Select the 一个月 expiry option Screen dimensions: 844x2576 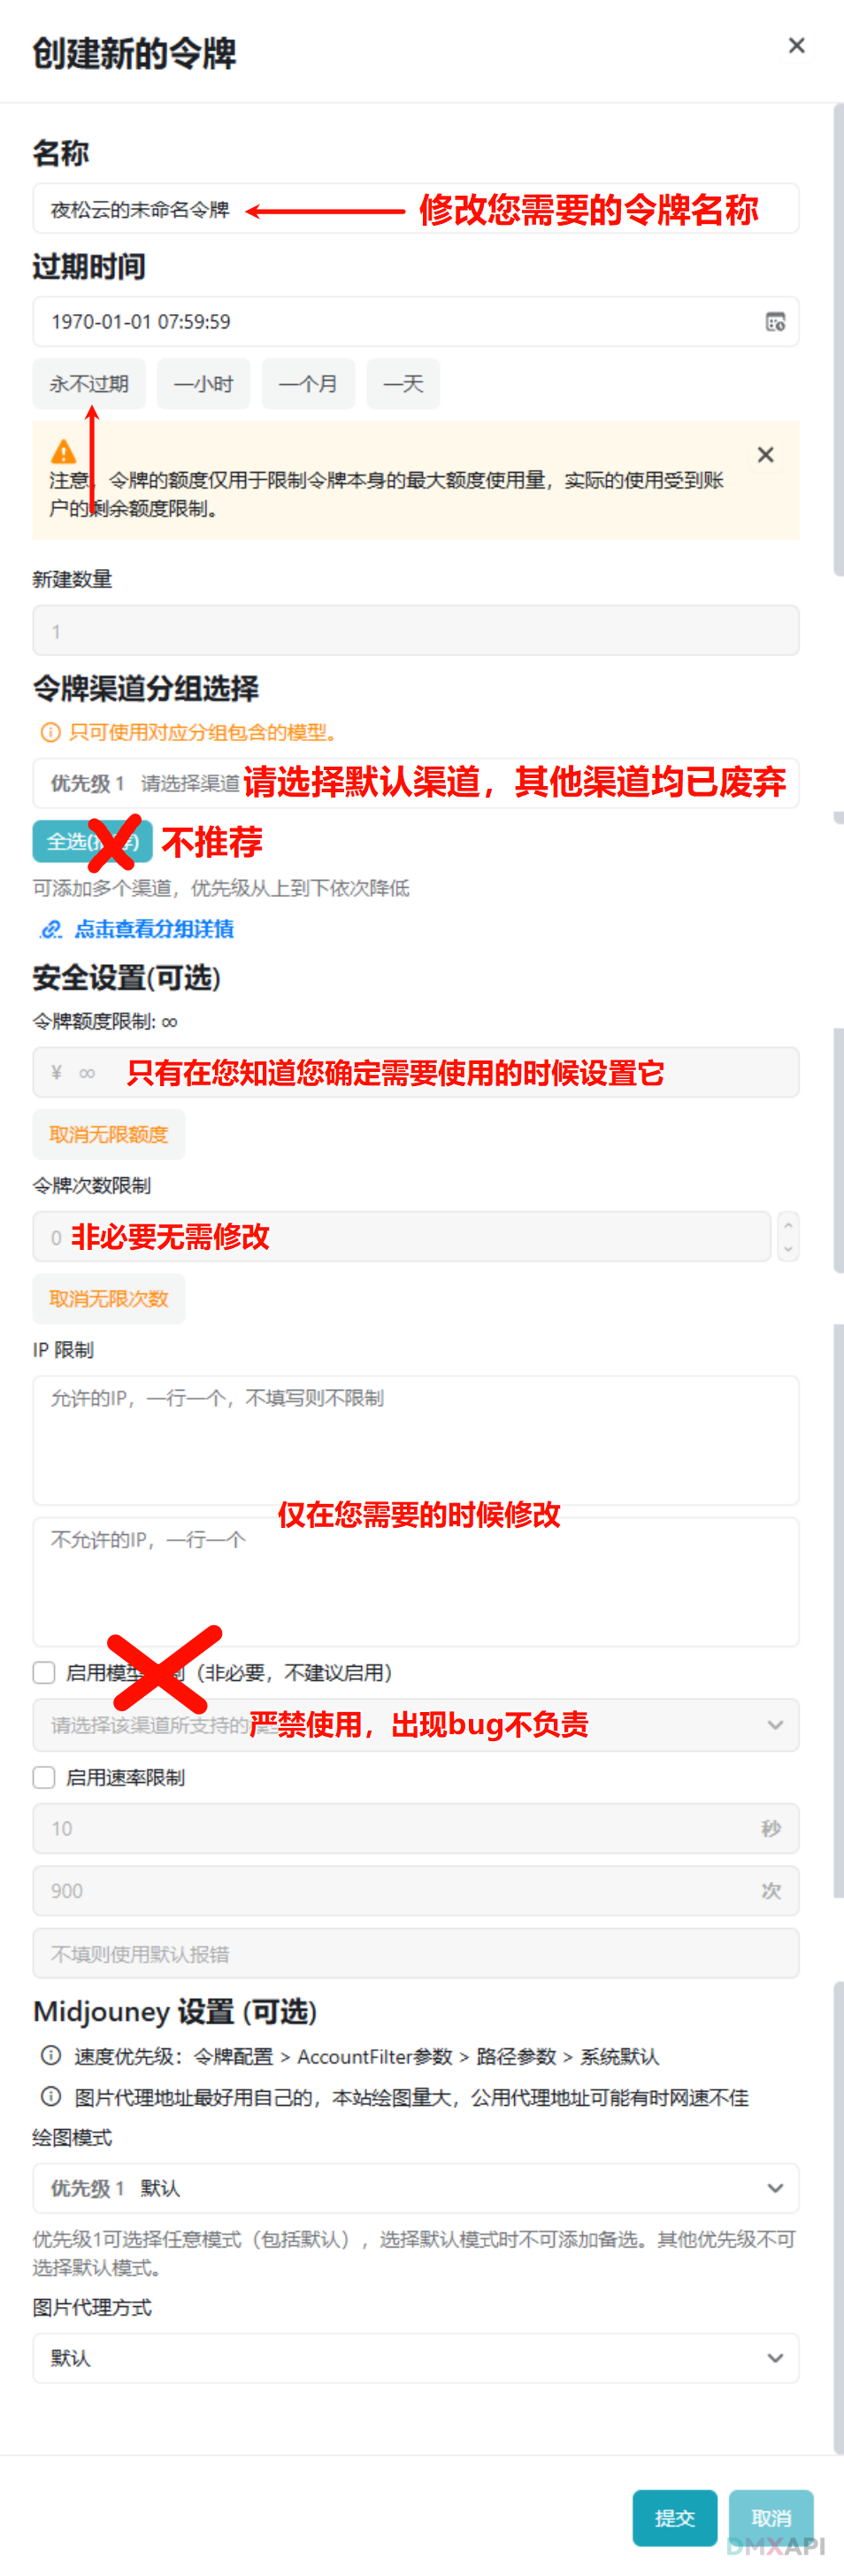(308, 384)
